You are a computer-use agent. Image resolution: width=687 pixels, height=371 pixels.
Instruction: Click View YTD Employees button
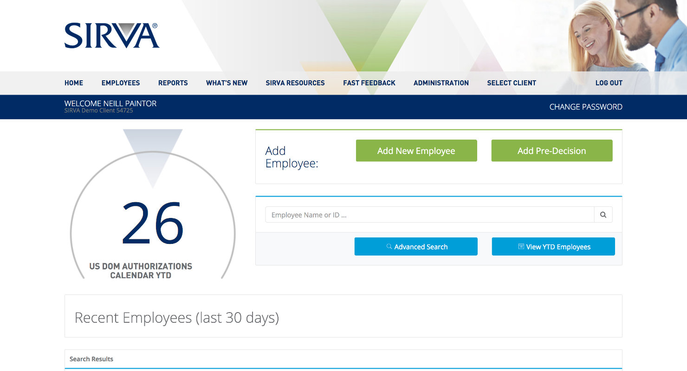(553, 247)
